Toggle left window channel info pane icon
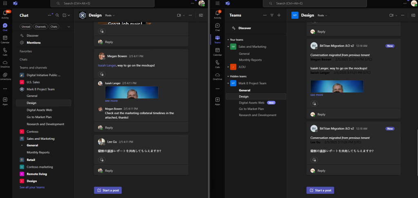Image resolution: width=418 pixels, height=198 pixels. (x=201, y=15)
